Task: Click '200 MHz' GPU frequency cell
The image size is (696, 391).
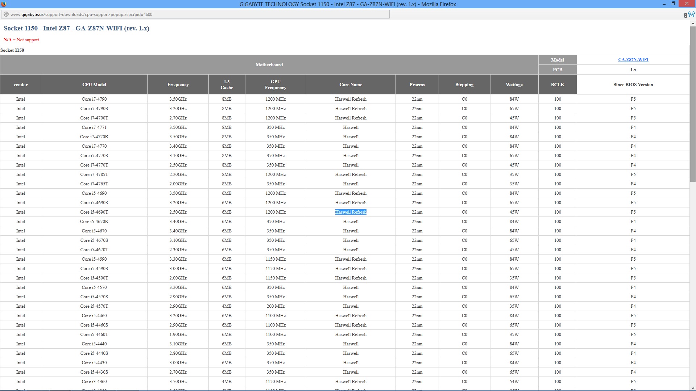Action: click(275, 306)
